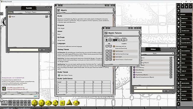Toggle the table roll visibility eye
Viewport: 193px width, 109px height.
(110, 40)
